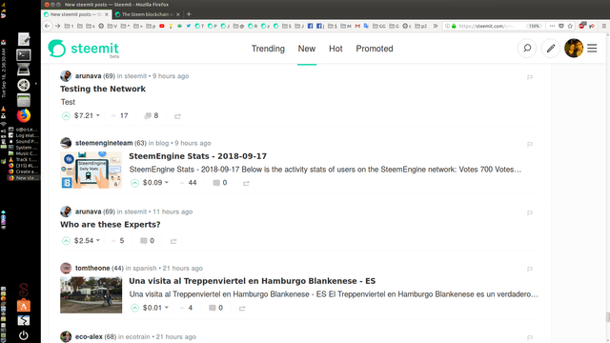Screen dimensions: 610x343
Task: Show more bookmarks with the chevron
Action: [436, 26]
